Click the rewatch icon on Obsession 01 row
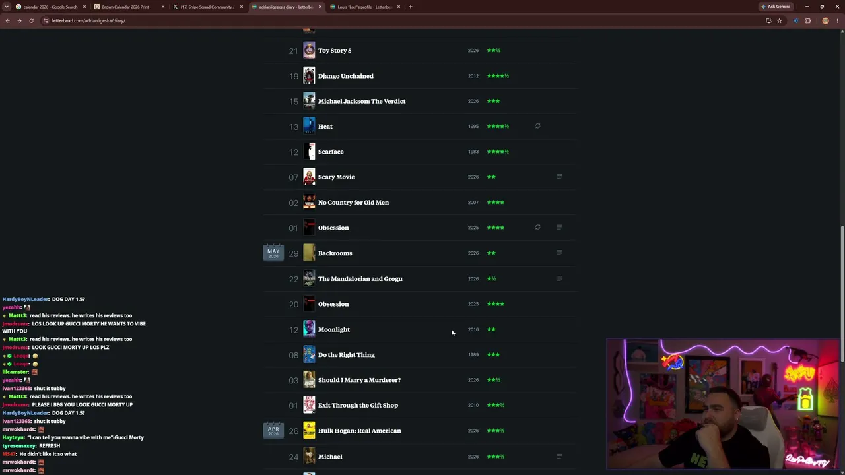 coord(537,228)
